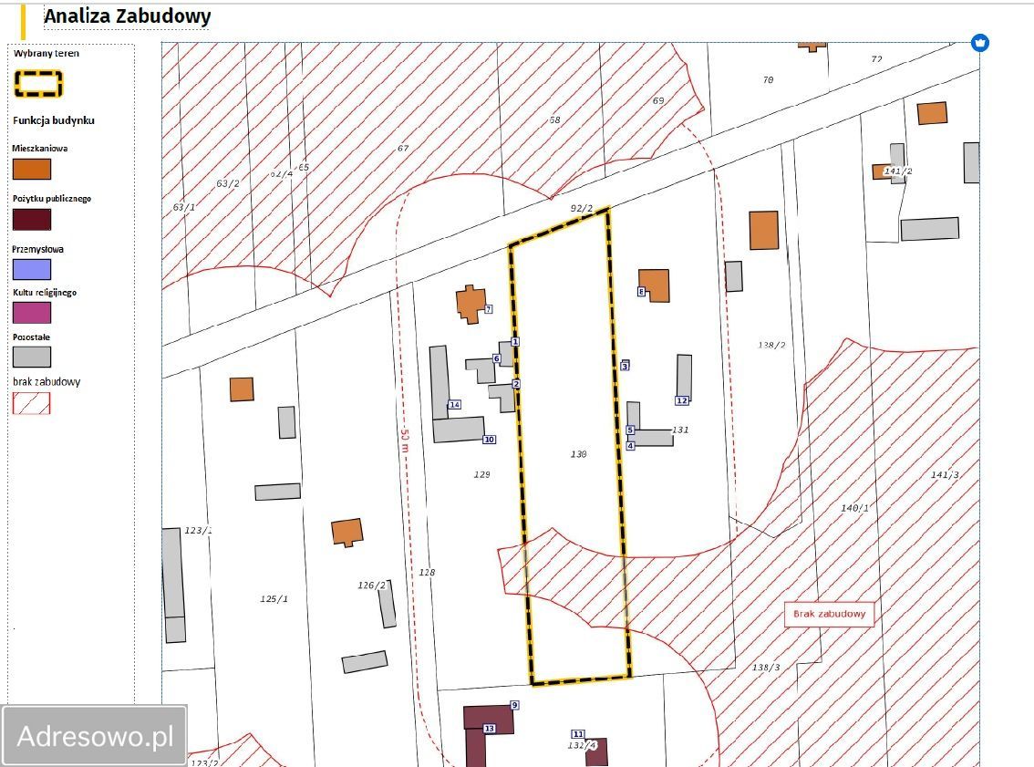Click the 'brak zabudowy' legend label
The height and width of the screenshot is (767, 1034).
tap(47, 382)
